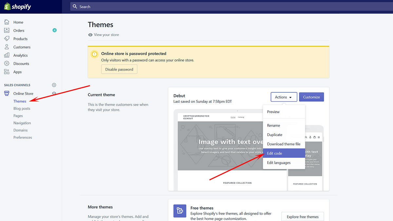Screen dimensions: 393x221
Task: Click the Customize button
Action: (x=311, y=97)
